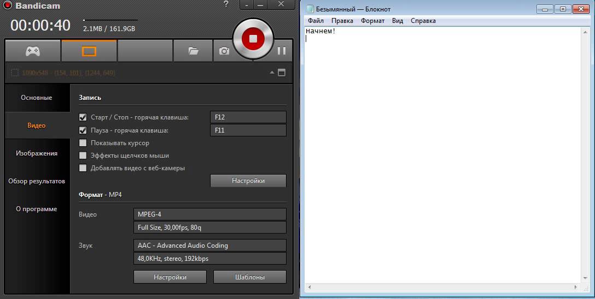The width and height of the screenshot is (595, 299).
Task: Enable Показывать курсор checkbox
Action: 83,143
